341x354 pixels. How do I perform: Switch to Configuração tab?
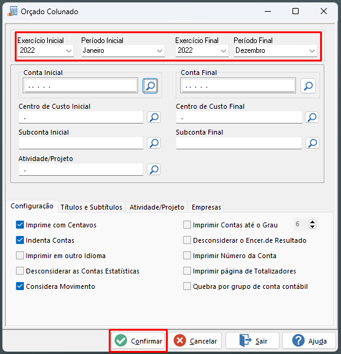(32, 206)
